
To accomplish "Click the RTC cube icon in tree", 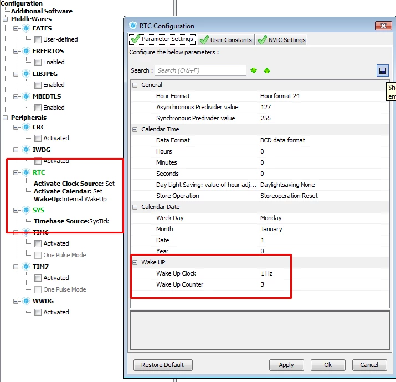I will 26,172.
